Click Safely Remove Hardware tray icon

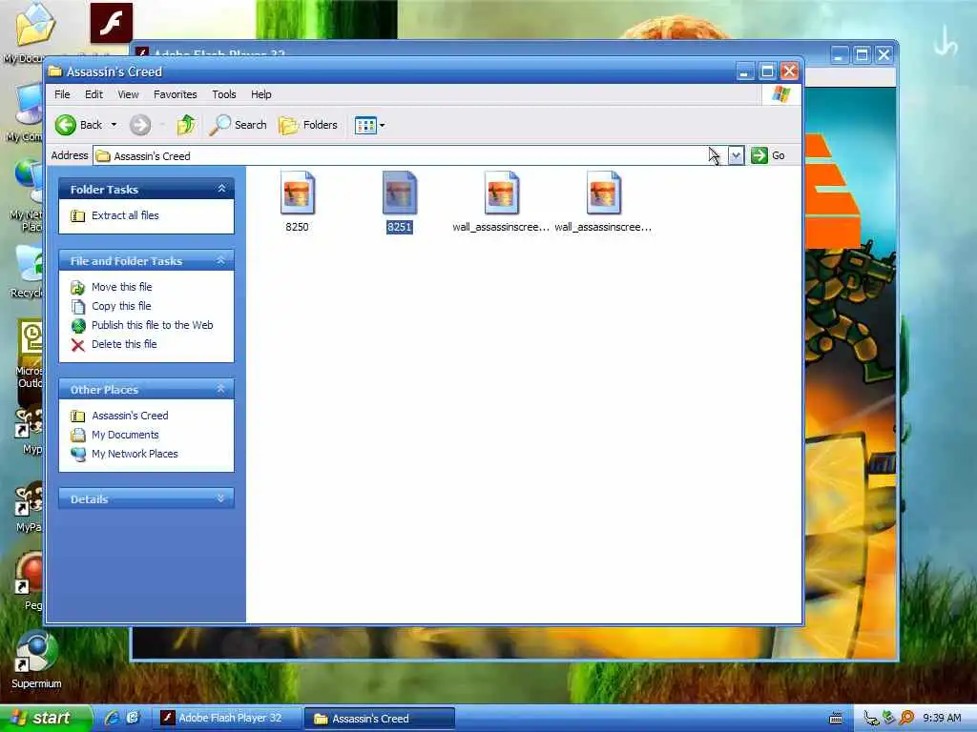(889, 719)
